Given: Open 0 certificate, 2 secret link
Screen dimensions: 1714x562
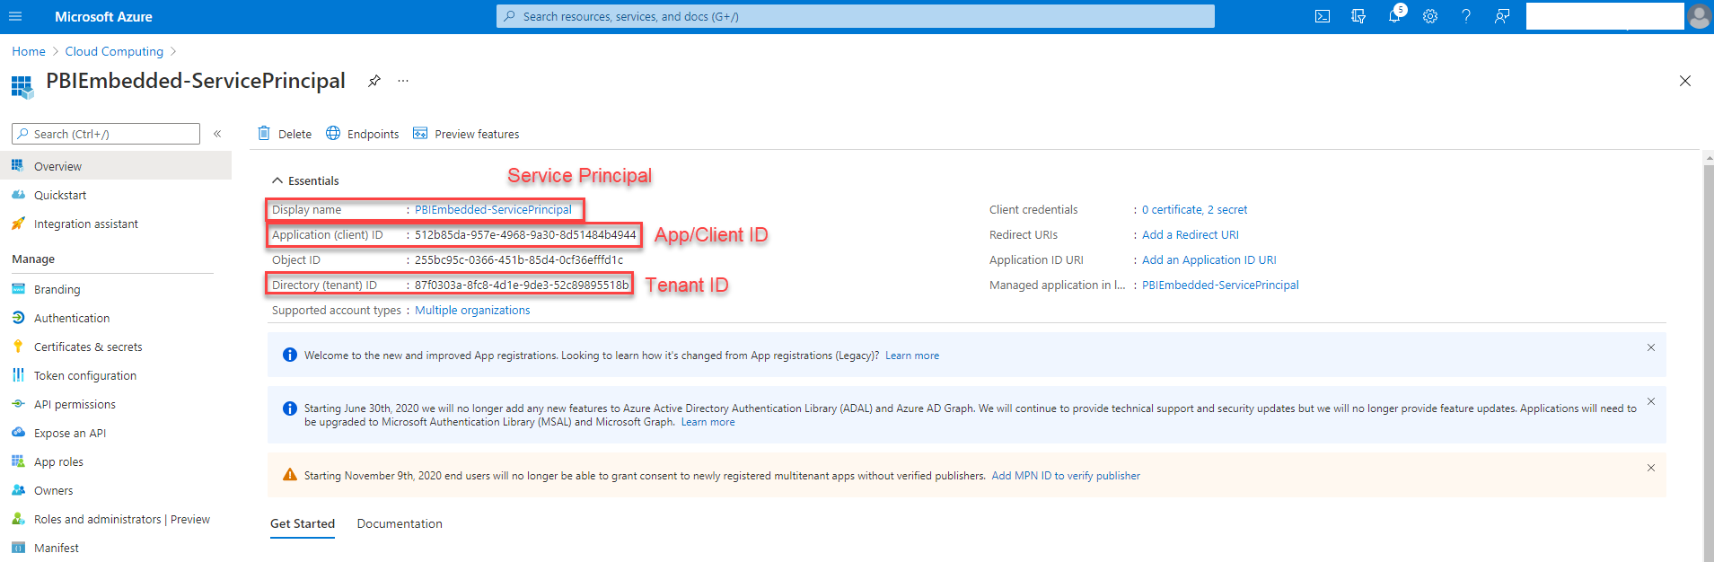Looking at the screenshot, I should click(x=1194, y=209).
